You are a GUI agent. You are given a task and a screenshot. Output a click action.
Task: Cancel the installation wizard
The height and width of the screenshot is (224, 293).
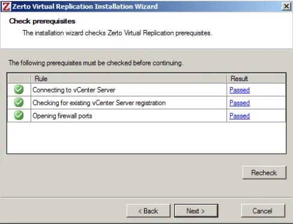[263, 211]
